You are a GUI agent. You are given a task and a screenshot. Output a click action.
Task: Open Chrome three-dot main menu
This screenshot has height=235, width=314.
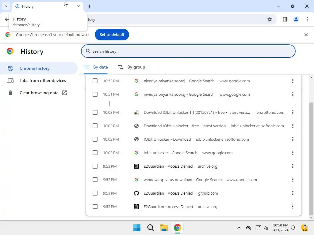307,19
